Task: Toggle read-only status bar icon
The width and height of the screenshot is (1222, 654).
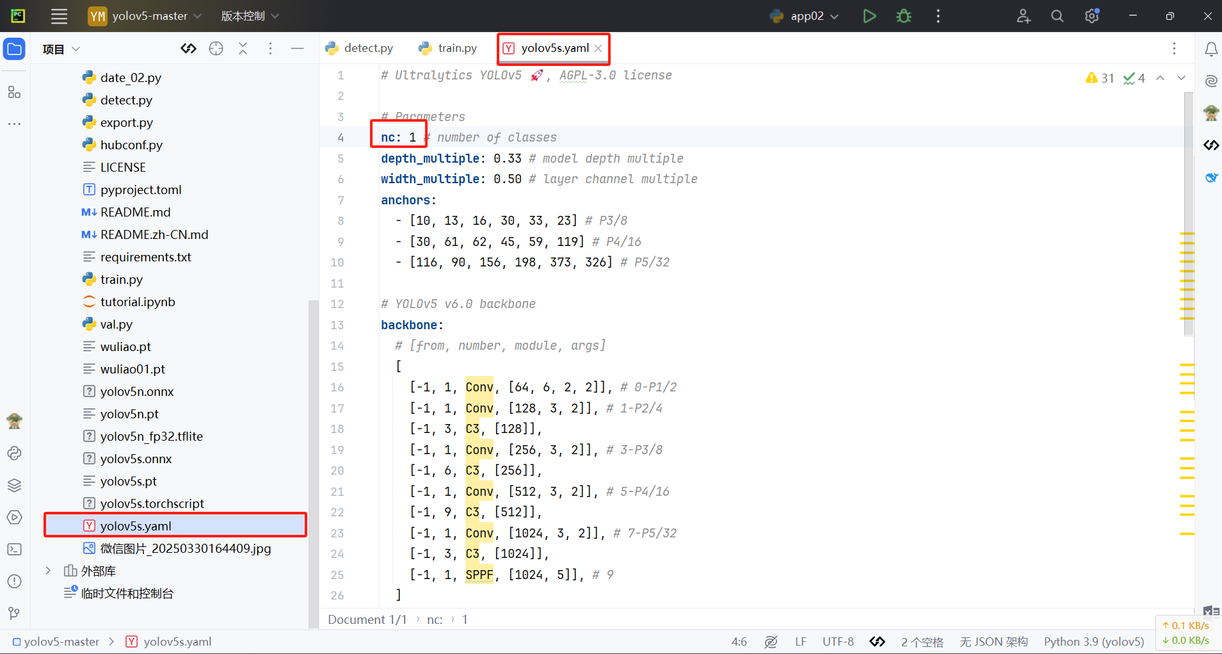Action: (771, 642)
